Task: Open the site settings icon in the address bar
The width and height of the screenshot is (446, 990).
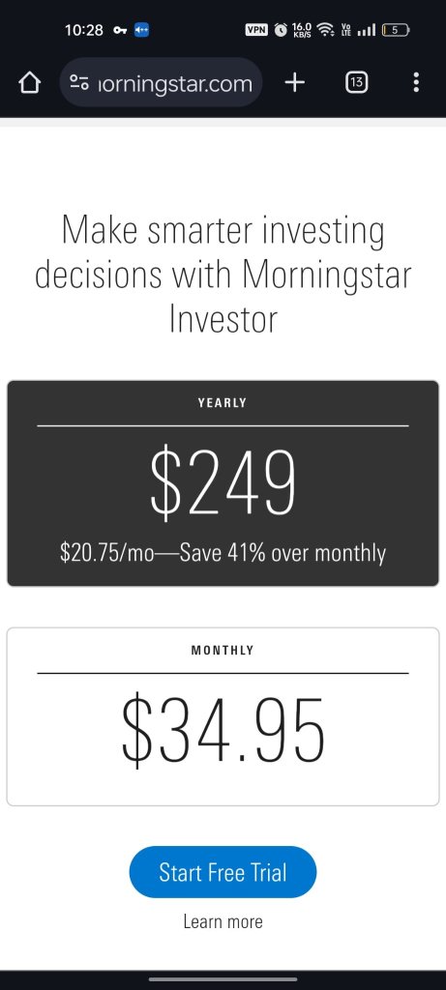Action: 79,83
